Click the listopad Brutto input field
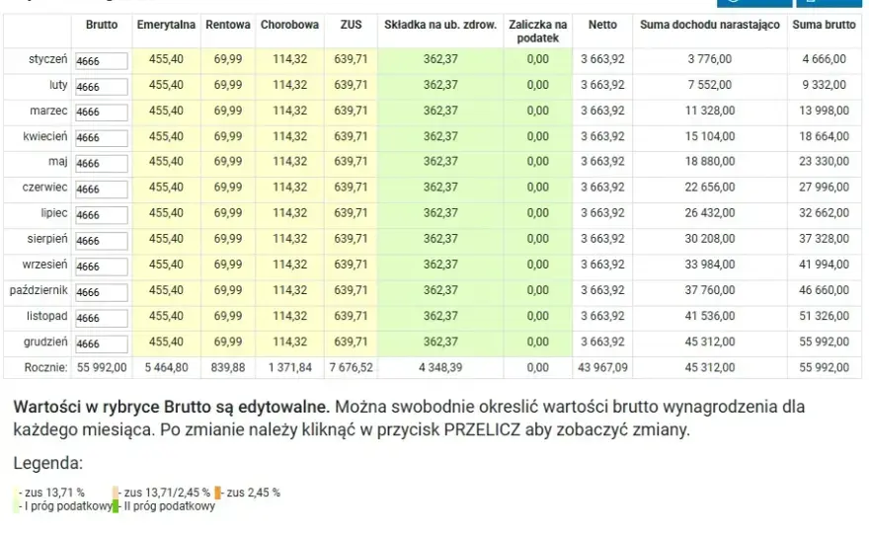 (x=102, y=318)
